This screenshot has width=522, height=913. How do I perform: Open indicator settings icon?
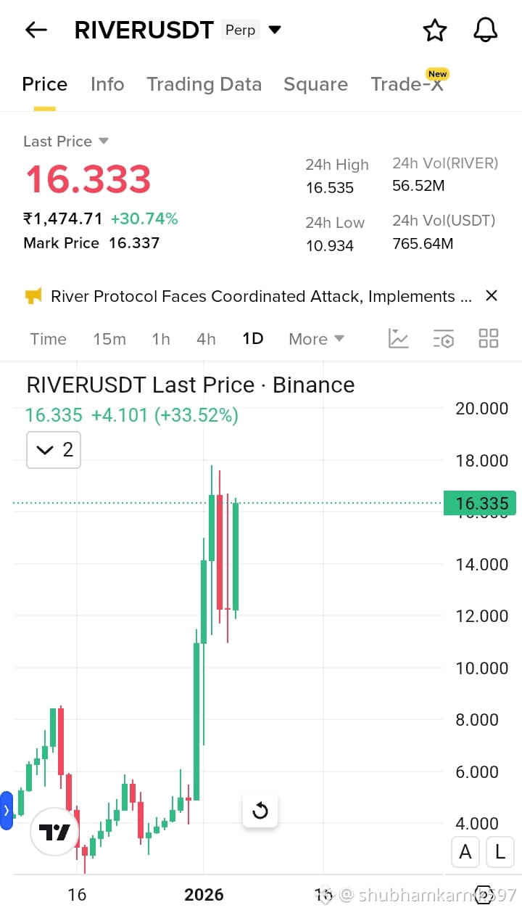point(443,338)
